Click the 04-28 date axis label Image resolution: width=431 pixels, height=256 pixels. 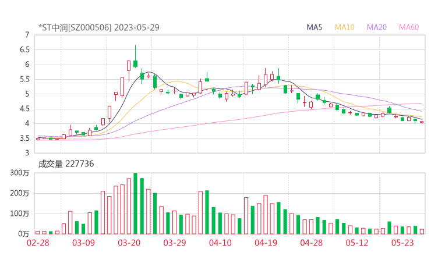[312, 243]
